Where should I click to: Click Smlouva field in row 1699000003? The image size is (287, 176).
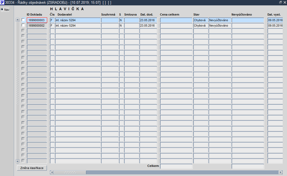point(132,20)
